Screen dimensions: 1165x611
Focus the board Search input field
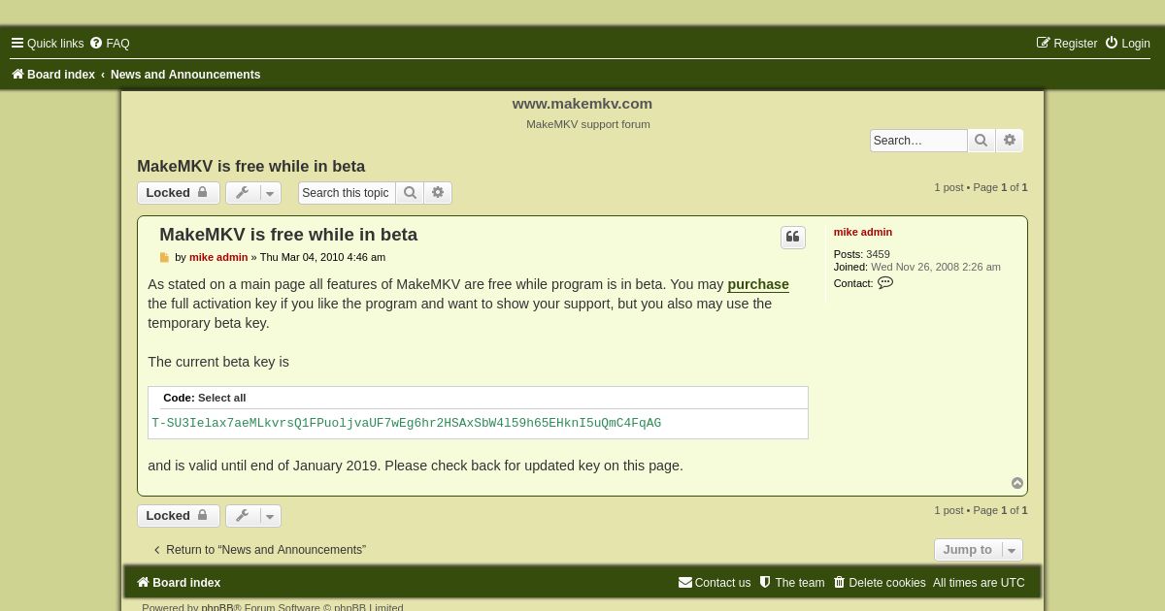tap(918, 141)
